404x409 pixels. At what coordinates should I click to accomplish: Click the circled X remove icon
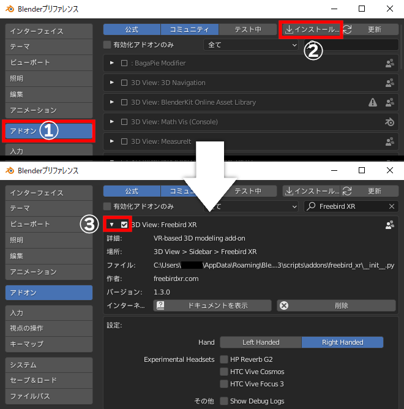pos(284,306)
